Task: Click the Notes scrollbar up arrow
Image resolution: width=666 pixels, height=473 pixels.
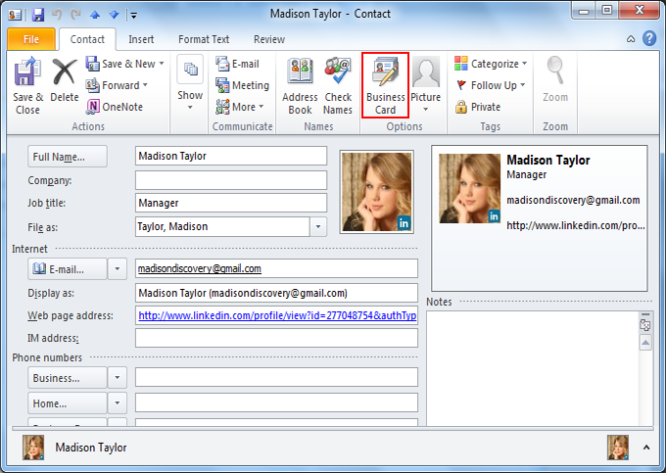Action: pos(645,342)
